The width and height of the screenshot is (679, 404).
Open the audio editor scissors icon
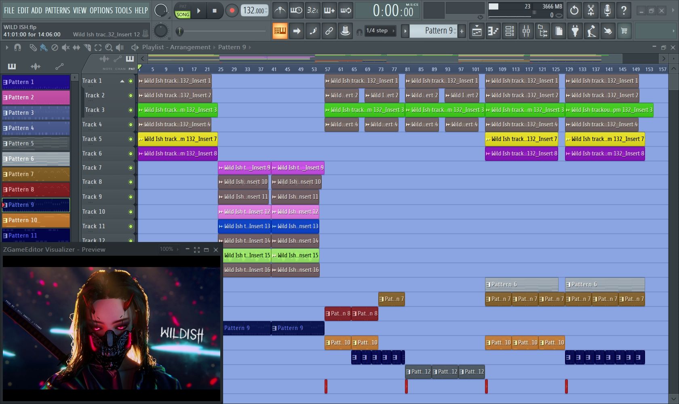click(x=591, y=11)
